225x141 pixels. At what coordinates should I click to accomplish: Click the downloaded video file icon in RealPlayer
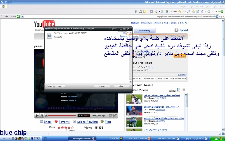[x=49, y=36]
